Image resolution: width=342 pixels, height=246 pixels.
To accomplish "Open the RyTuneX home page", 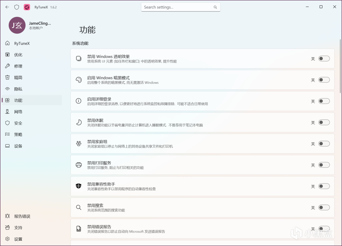I will pyautogui.click(x=32, y=43).
